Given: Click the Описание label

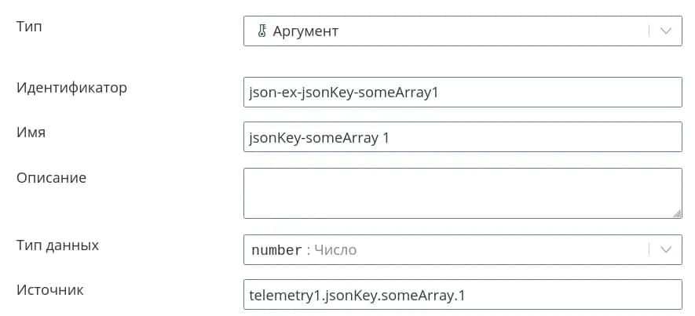Looking at the screenshot, I should [x=51, y=177].
